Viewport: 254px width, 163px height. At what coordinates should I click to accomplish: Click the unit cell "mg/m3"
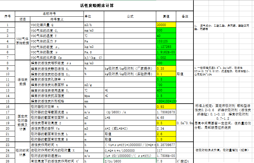(x=94, y=30)
